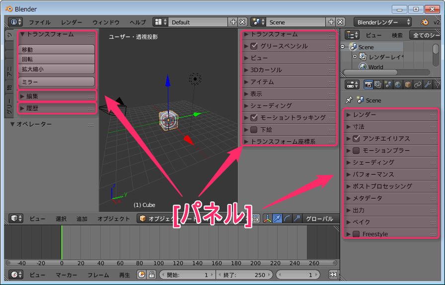Select the Render Layers tab icon in Properties

378,85
